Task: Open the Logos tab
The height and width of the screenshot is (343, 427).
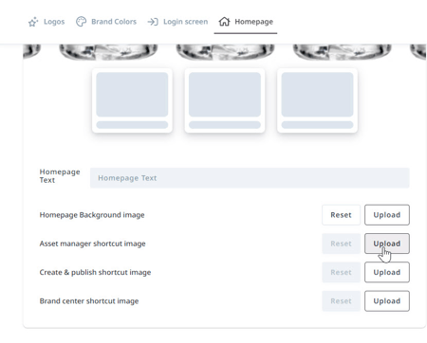Action: (x=46, y=22)
